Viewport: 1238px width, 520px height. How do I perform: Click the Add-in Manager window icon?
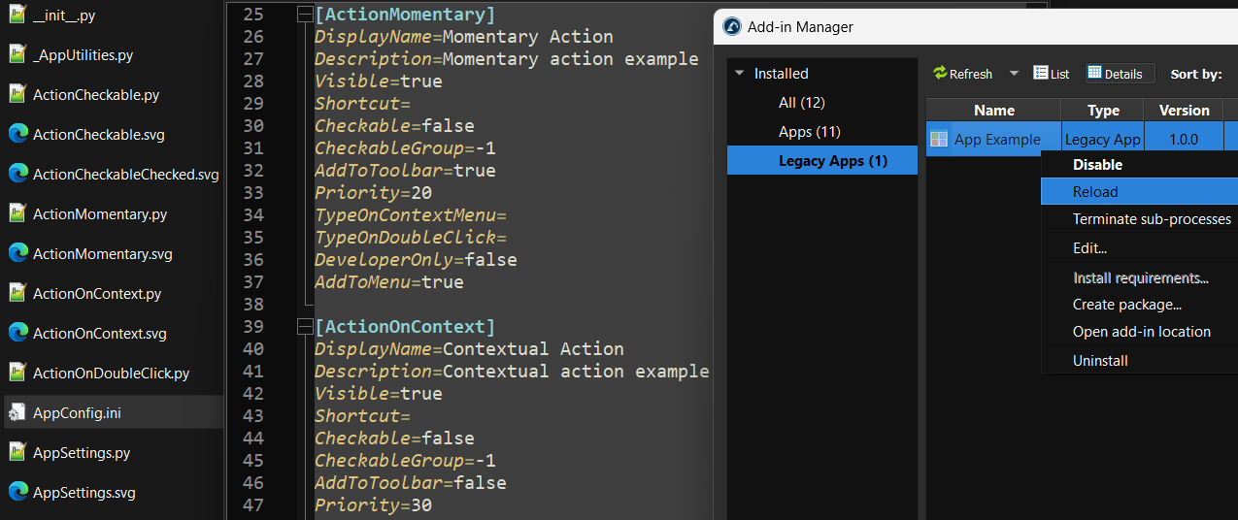pyautogui.click(x=731, y=27)
